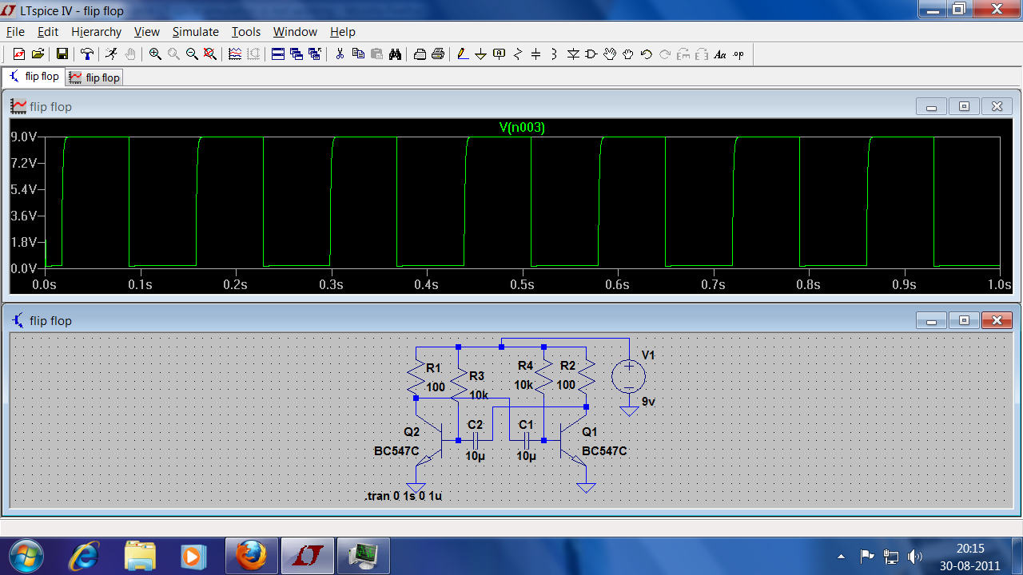This screenshot has width=1023, height=575.
Task: Save the schematic with the floppy icon
Action: coord(62,54)
